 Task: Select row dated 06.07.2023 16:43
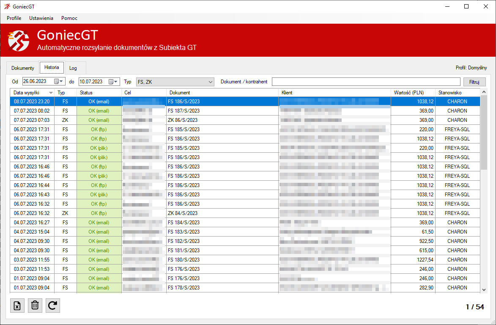pos(245,195)
